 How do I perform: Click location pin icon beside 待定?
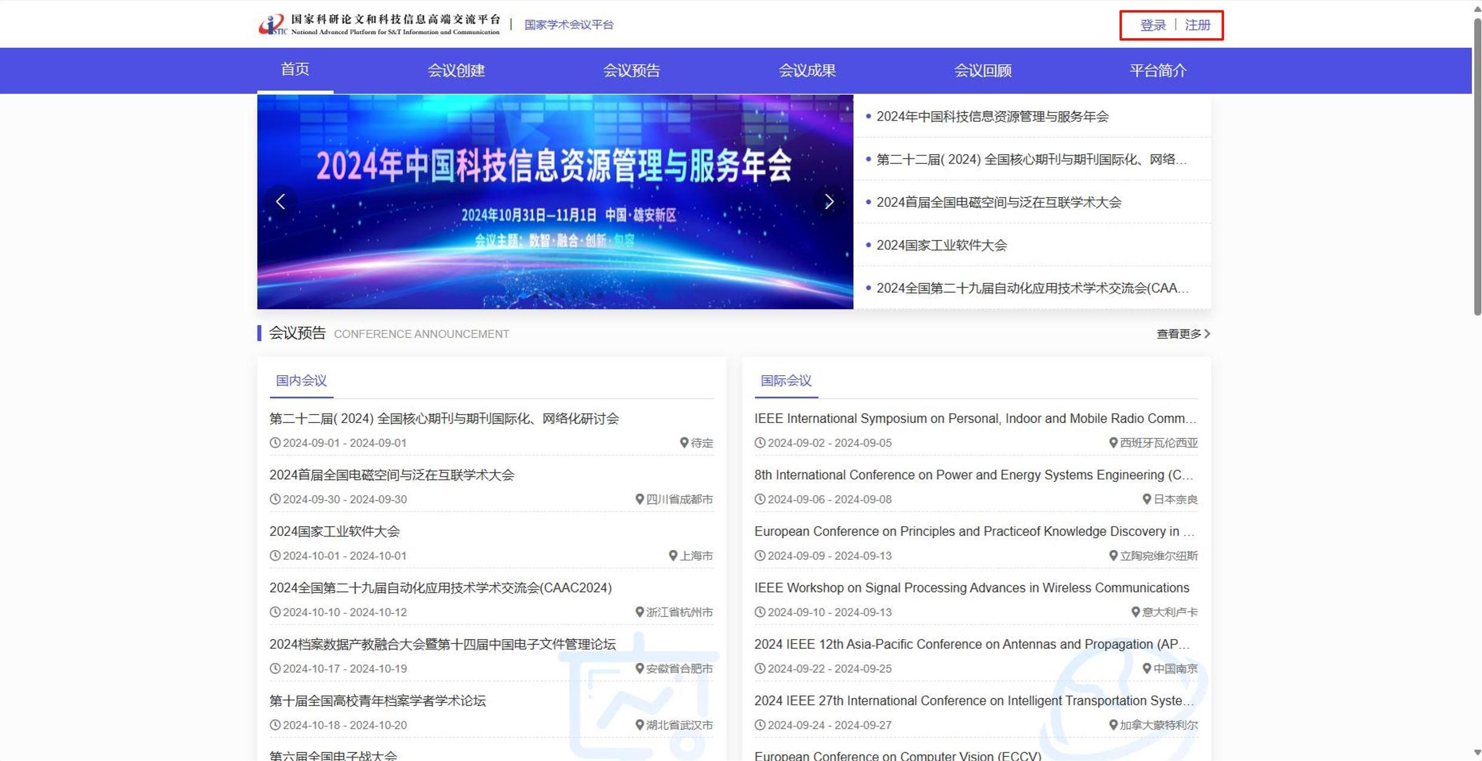coord(684,443)
